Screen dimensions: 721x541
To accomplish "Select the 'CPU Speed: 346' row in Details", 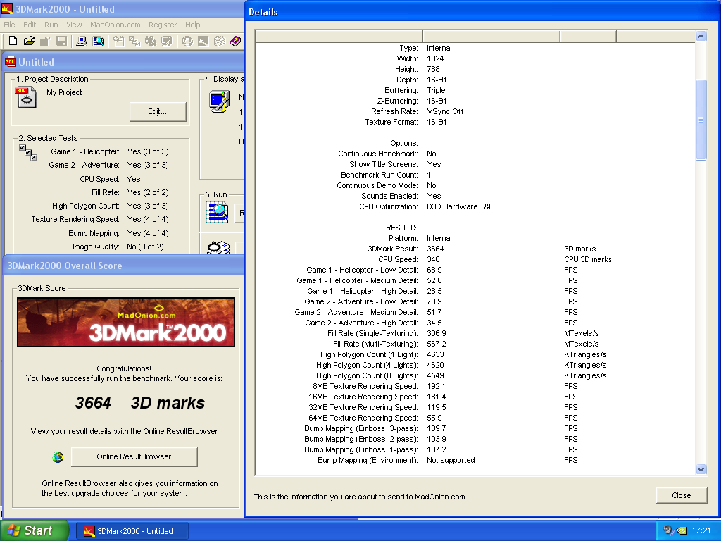I will point(475,259).
